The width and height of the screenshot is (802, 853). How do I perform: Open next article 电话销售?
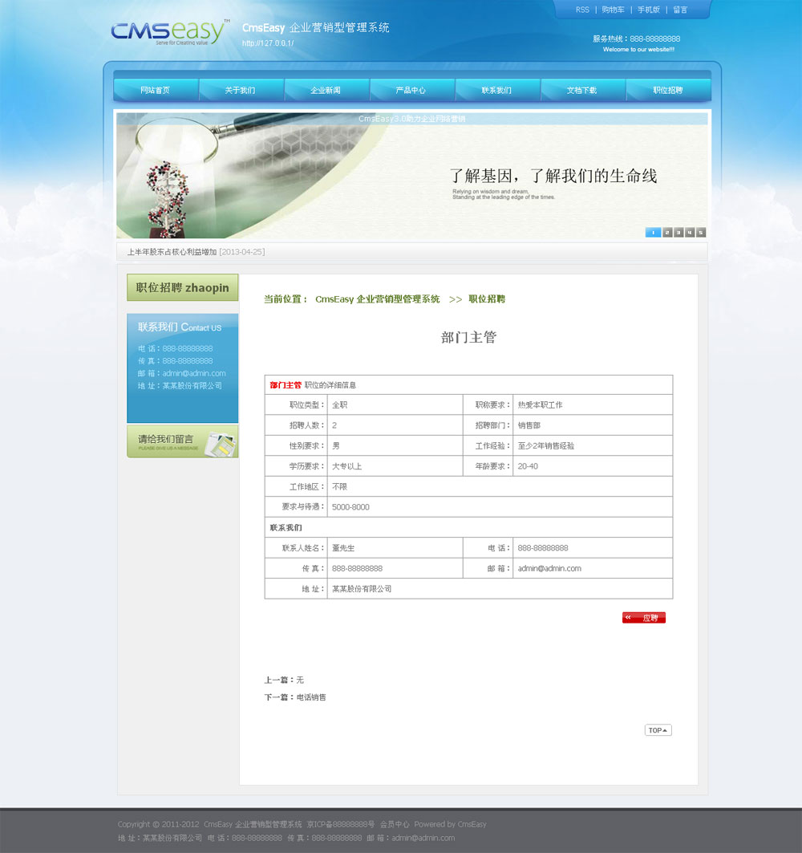[311, 697]
